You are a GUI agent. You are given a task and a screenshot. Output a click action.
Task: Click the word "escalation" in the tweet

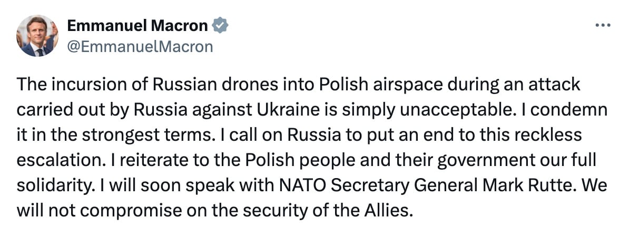51,160
